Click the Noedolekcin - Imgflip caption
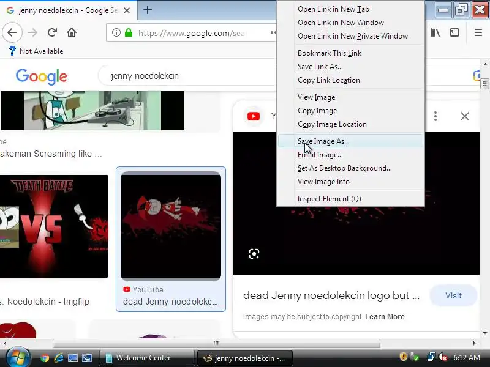The width and height of the screenshot is (490, 367). coord(45,302)
